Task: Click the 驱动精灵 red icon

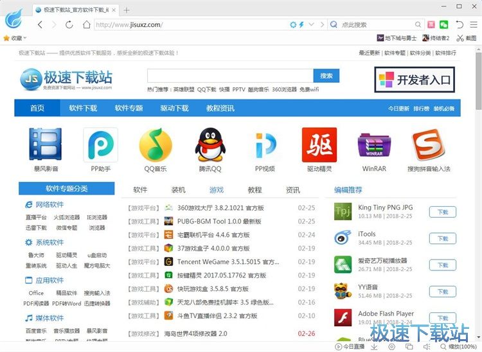Action: click(x=319, y=145)
